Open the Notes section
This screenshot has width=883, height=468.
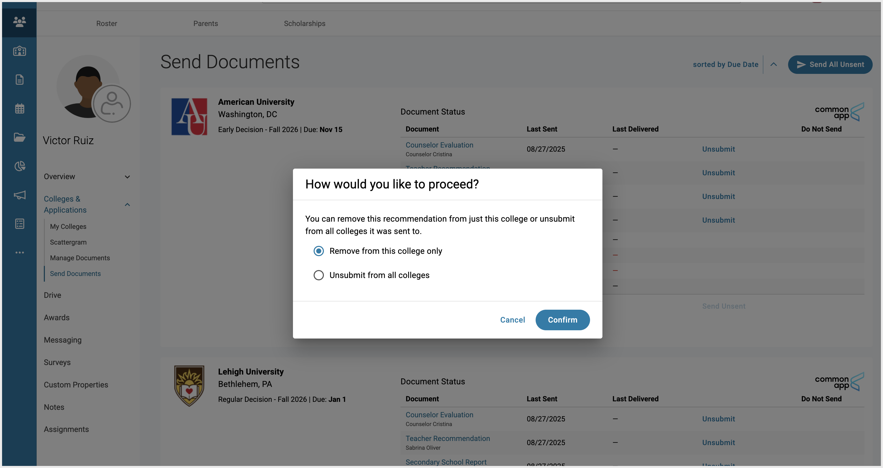(x=54, y=408)
